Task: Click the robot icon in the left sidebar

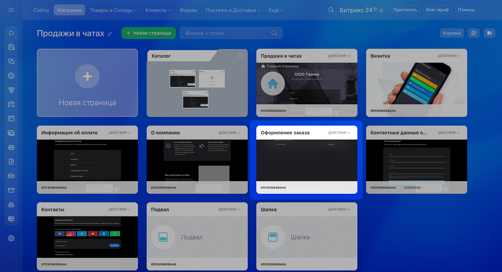Action: coord(11,147)
